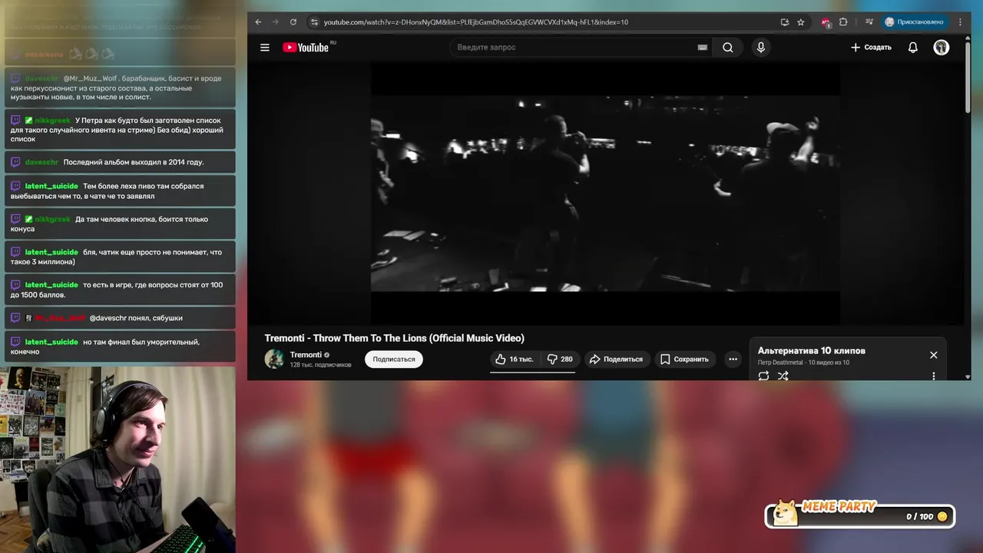Open the Tremonti channel avatar

(274, 359)
